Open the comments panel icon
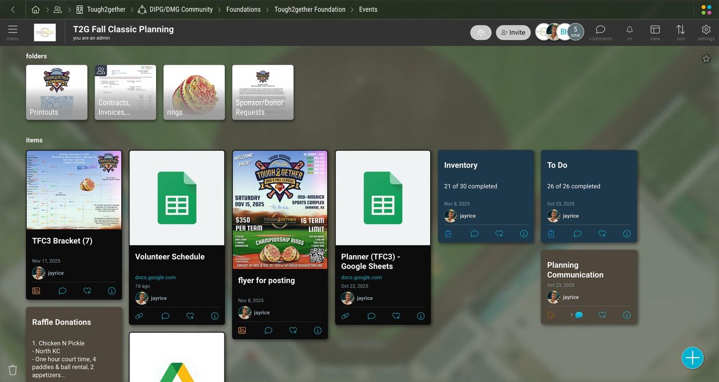 (x=600, y=30)
